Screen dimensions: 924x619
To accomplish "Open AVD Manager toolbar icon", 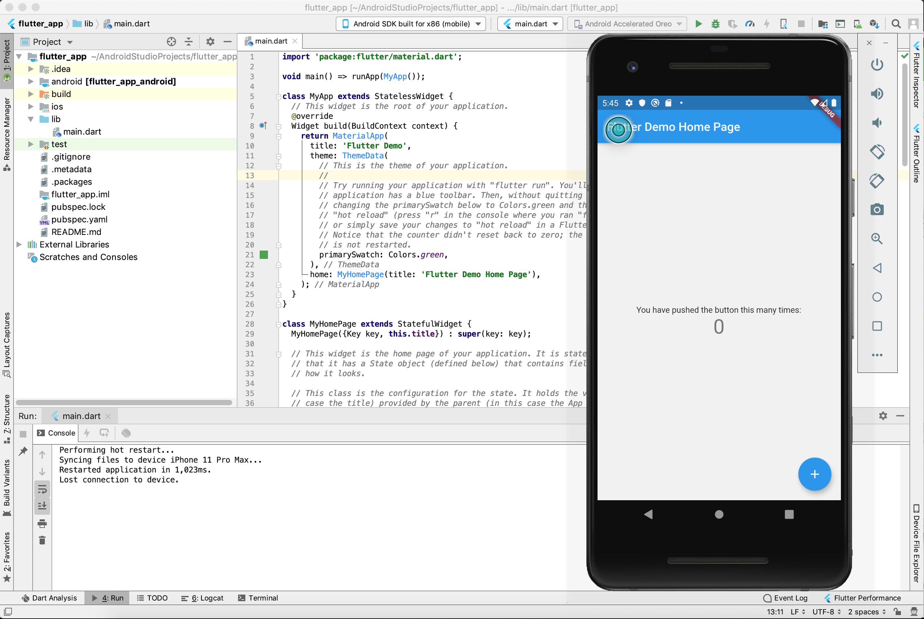I will tap(857, 24).
